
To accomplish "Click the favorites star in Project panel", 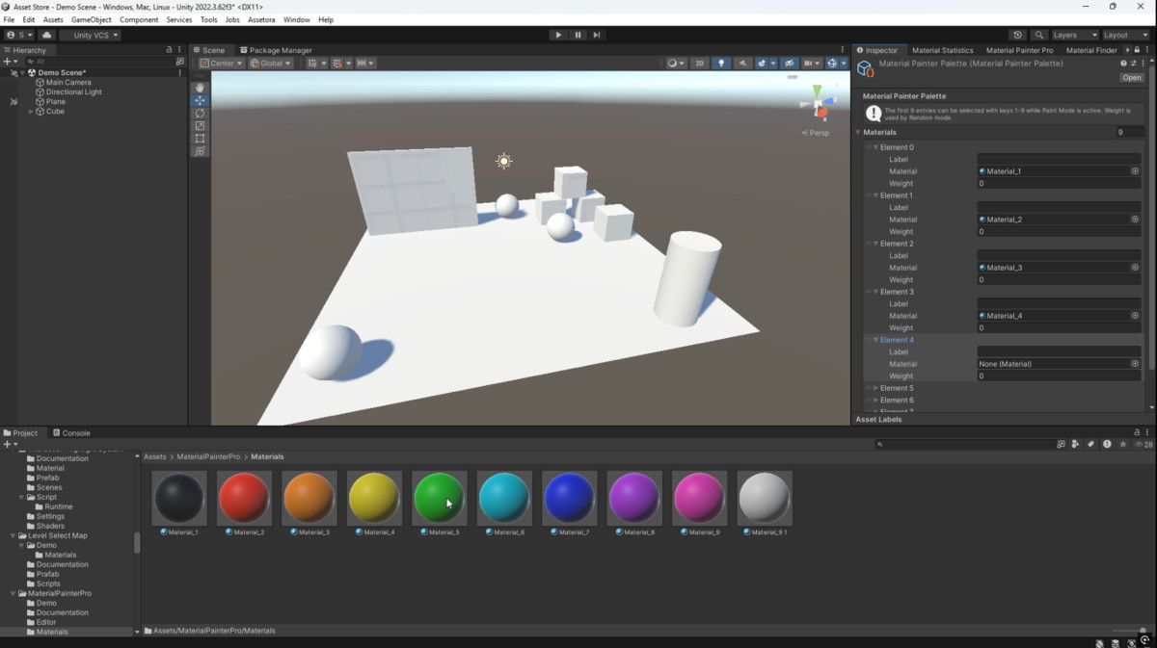I will pyautogui.click(x=1123, y=444).
